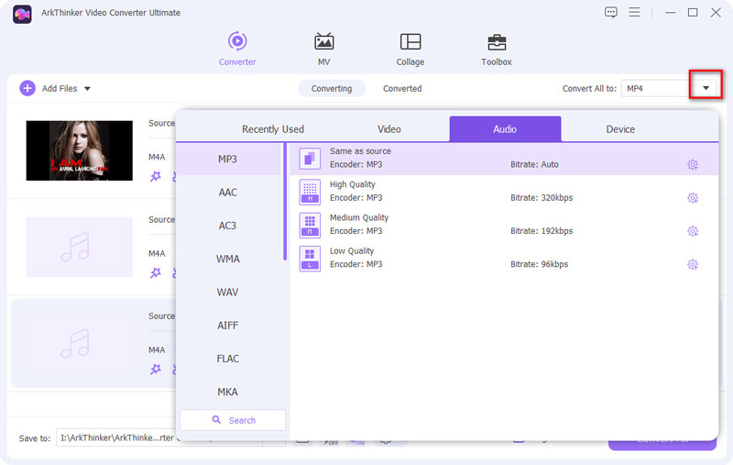Select WMA in the format list

coord(227,259)
